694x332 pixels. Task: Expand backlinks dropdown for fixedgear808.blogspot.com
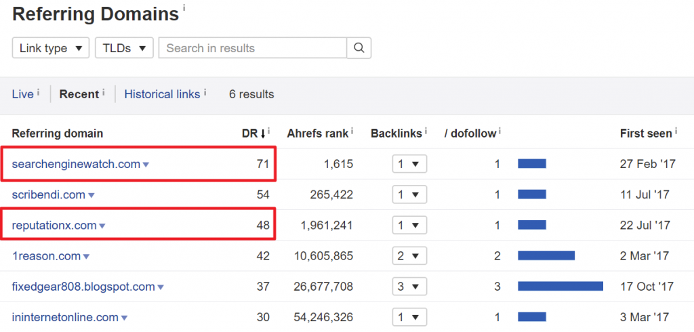click(x=409, y=287)
